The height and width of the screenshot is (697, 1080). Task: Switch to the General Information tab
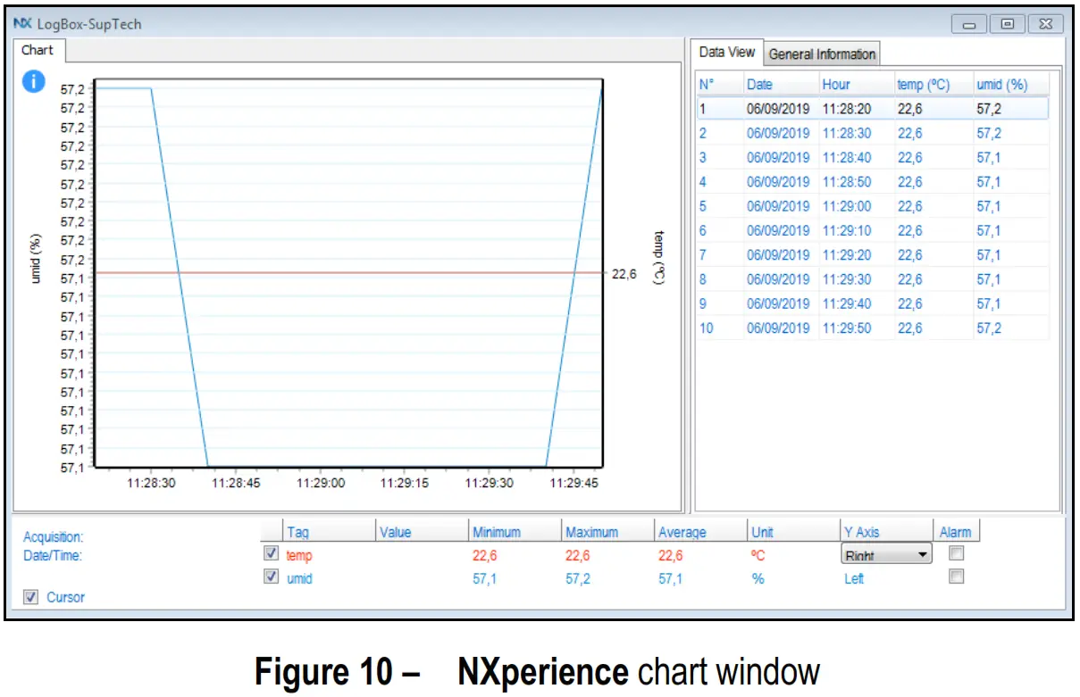(x=822, y=54)
